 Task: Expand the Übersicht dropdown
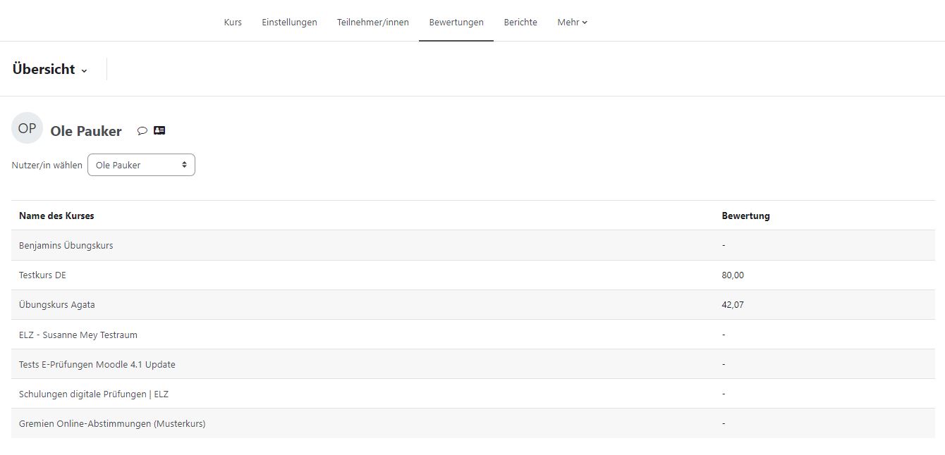tap(50, 70)
